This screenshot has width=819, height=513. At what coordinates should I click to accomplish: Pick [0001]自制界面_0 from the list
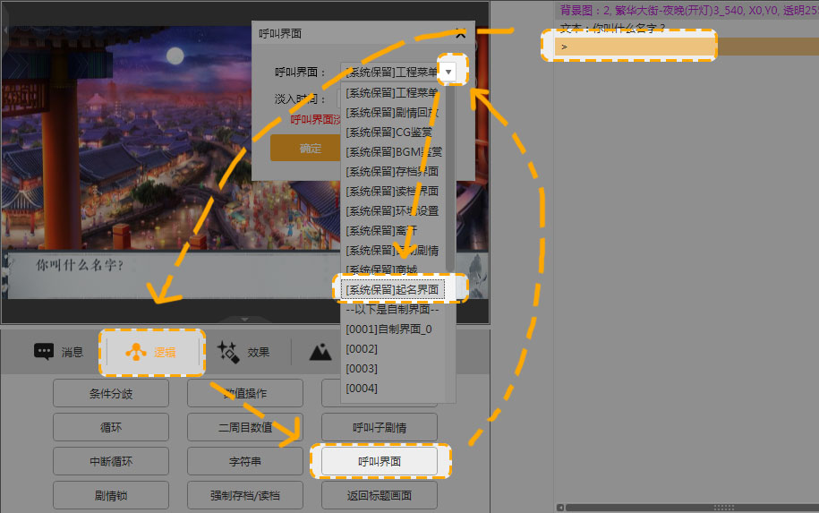pos(390,329)
